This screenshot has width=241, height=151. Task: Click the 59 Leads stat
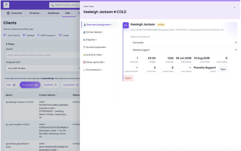64,35
